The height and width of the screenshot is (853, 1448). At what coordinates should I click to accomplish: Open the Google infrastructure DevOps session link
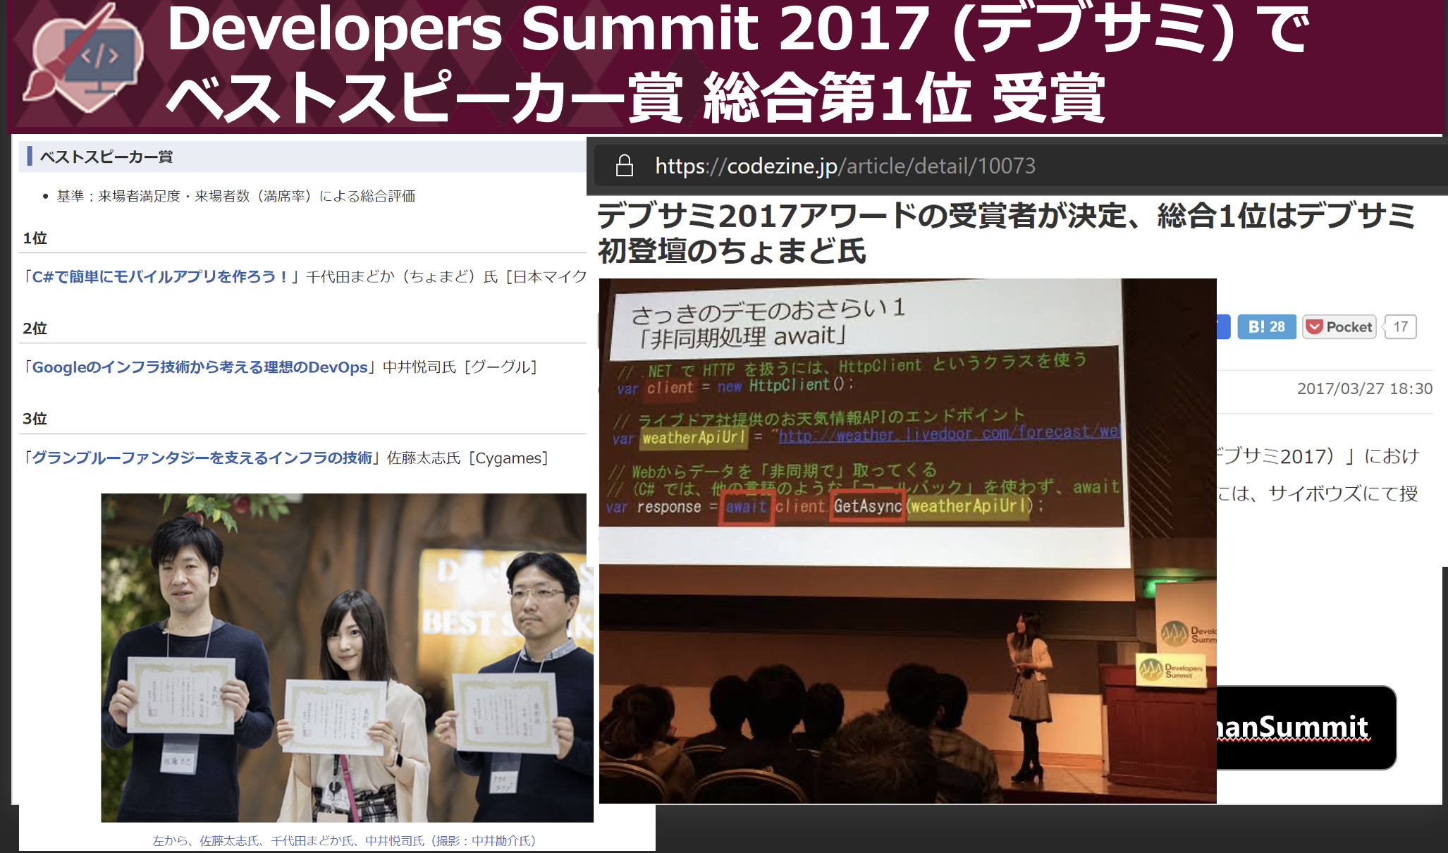(200, 367)
